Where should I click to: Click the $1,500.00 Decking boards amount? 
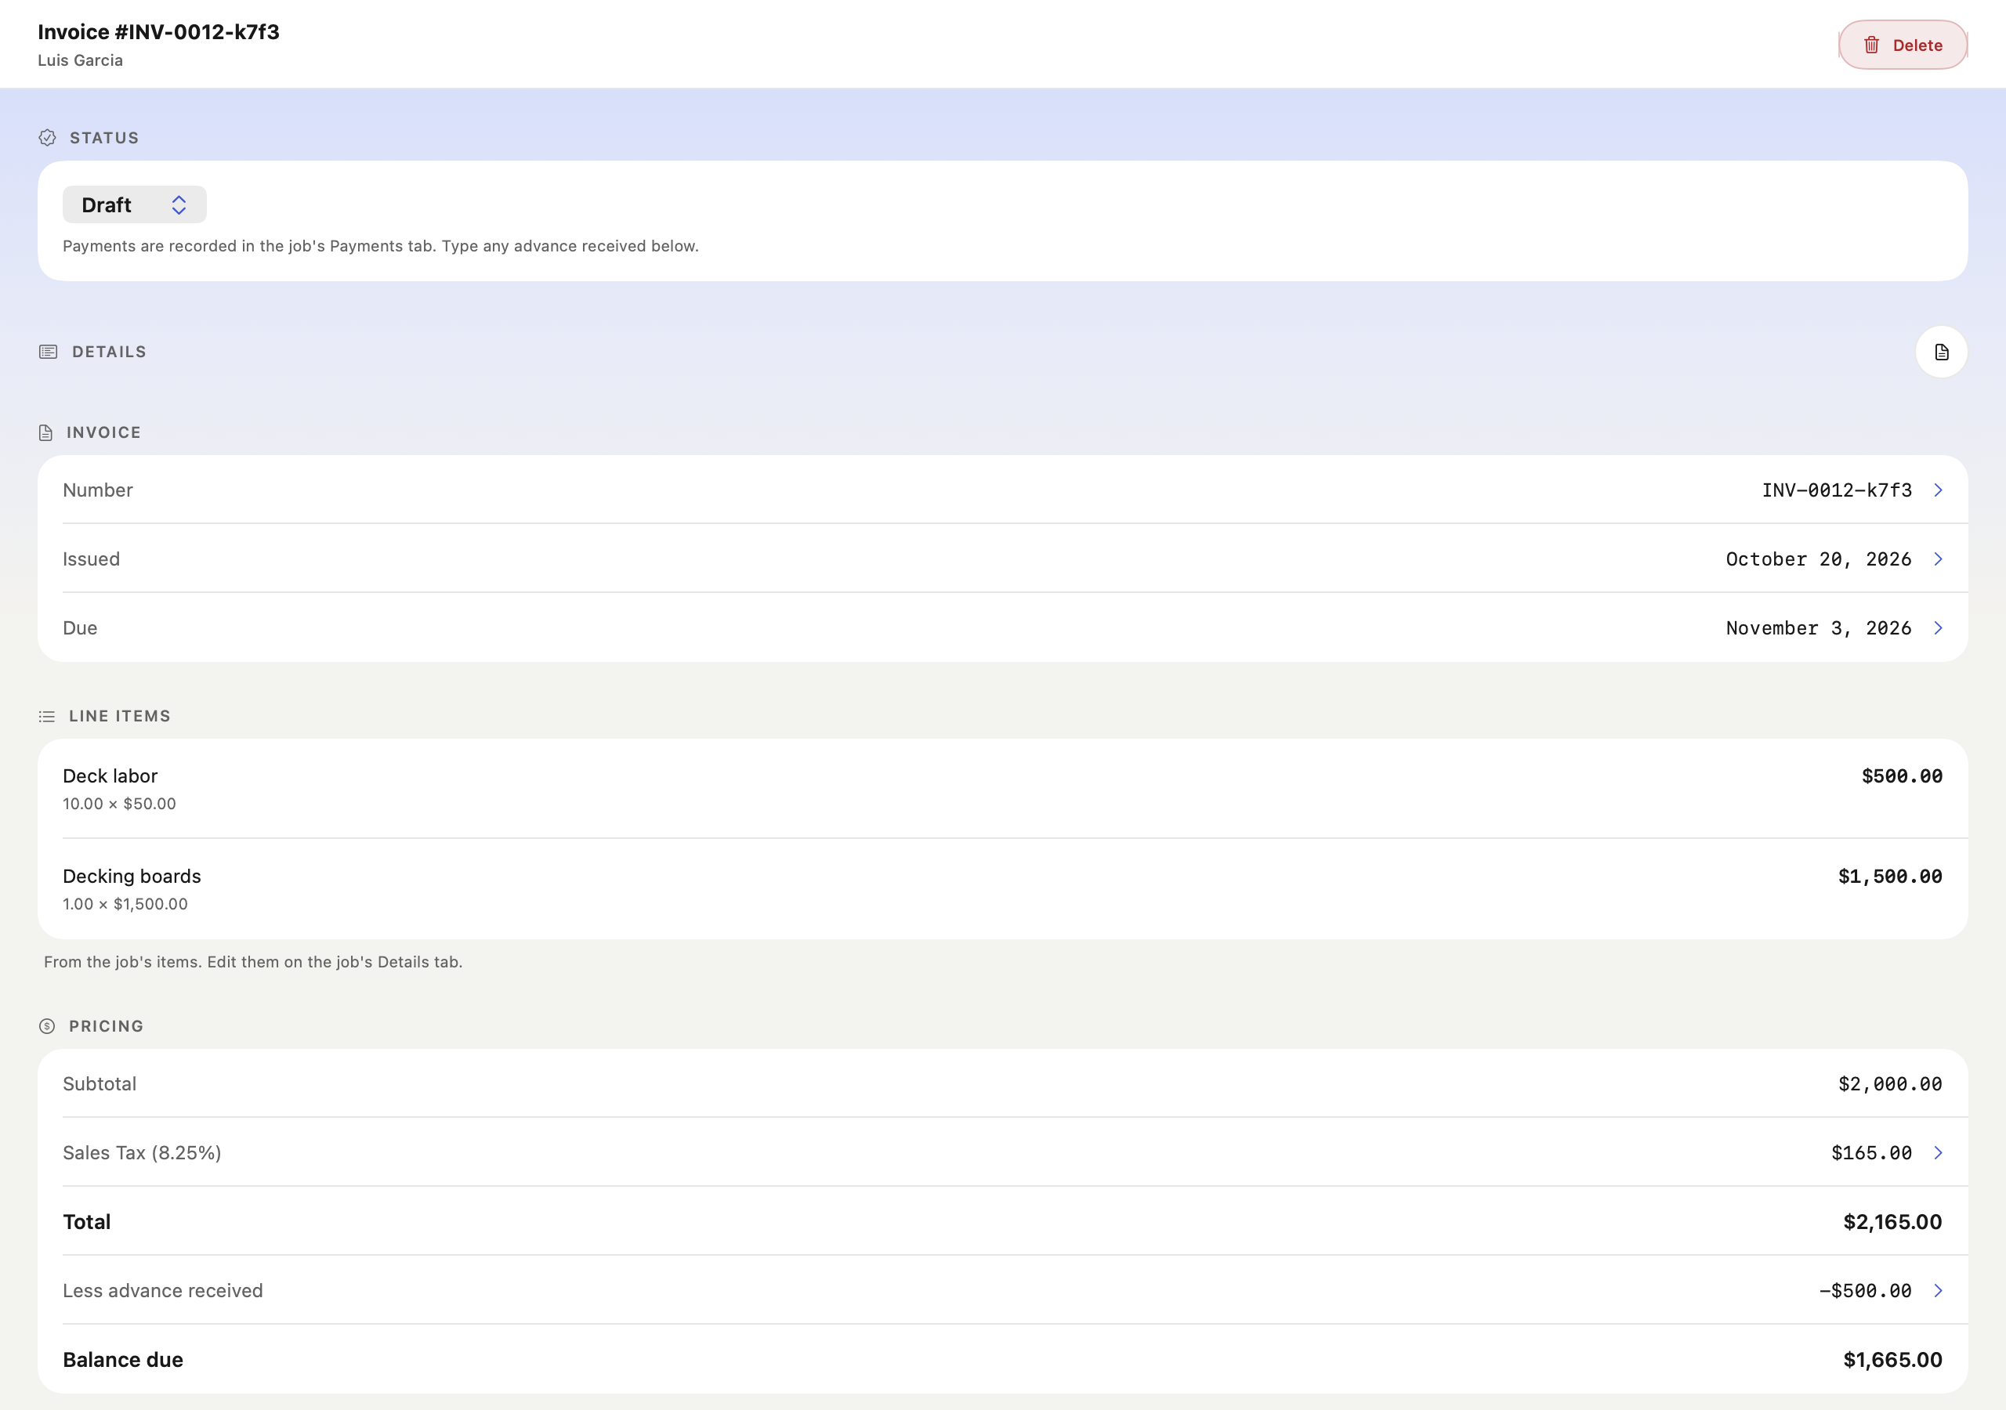[1890, 877]
